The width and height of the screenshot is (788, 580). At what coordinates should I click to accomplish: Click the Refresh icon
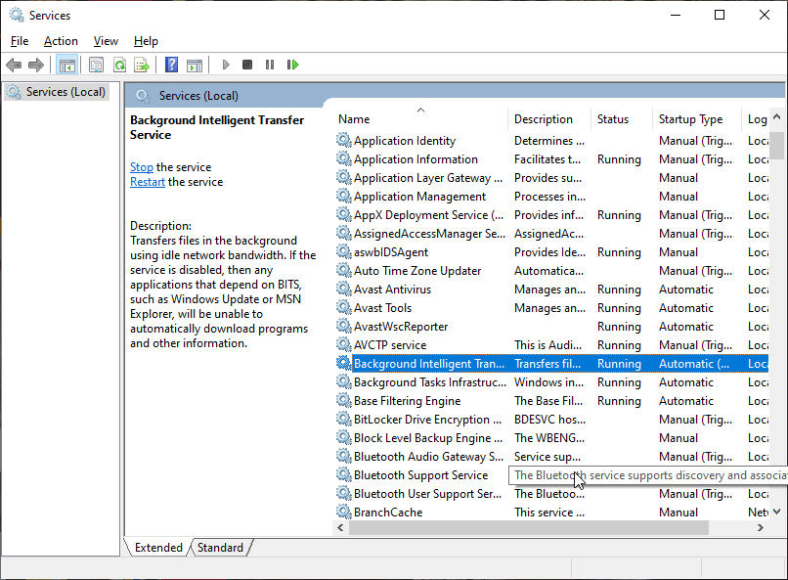tap(119, 65)
